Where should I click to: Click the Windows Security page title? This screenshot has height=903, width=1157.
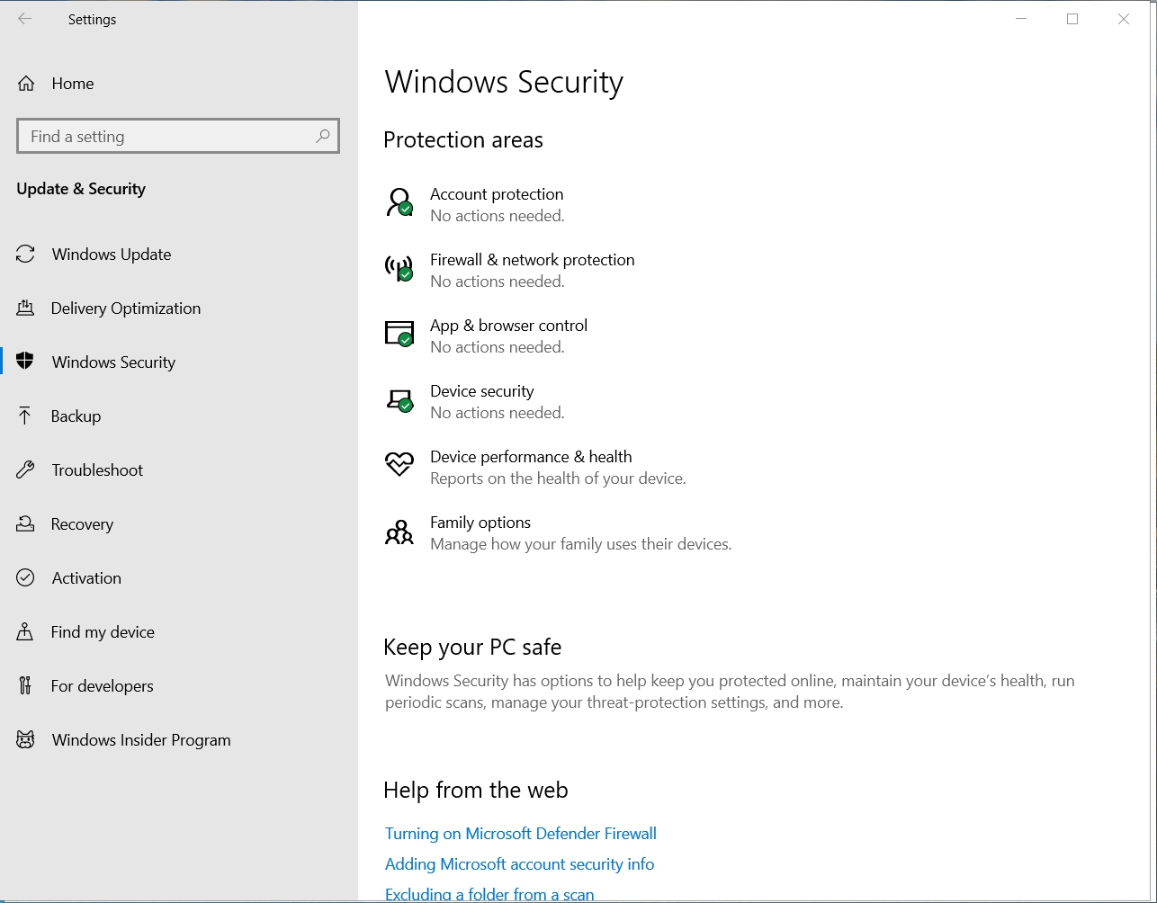tap(504, 82)
